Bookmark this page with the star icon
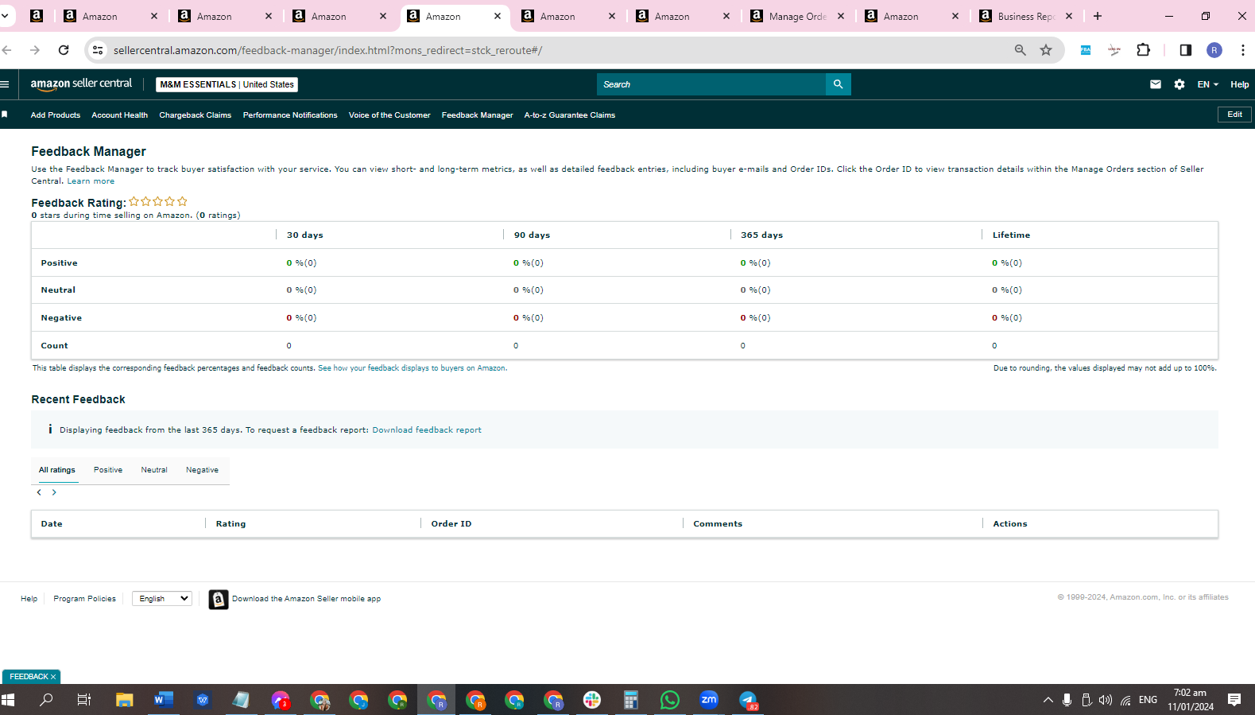The image size is (1255, 715). click(x=1046, y=50)
